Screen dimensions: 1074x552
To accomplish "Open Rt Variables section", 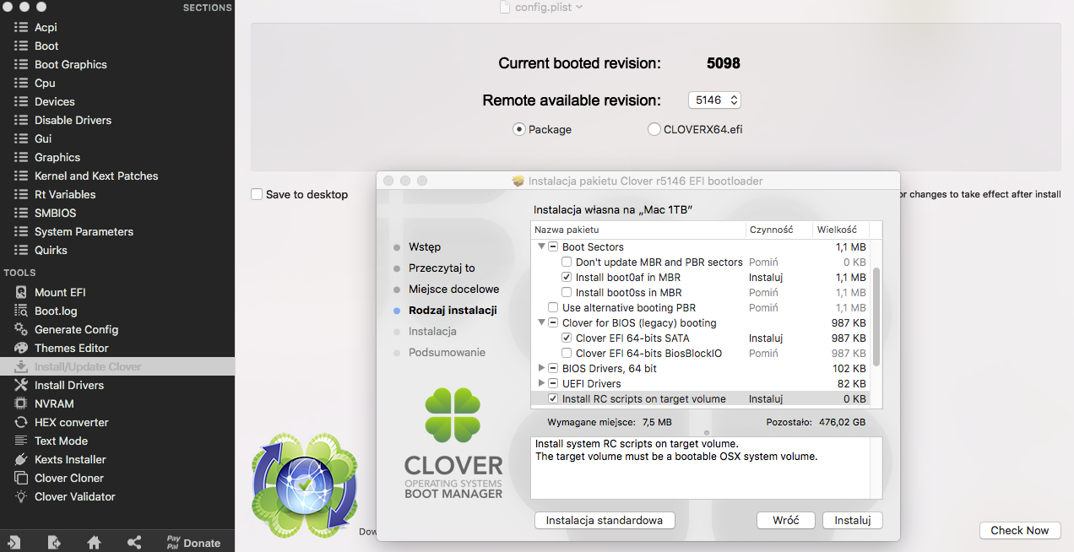I will click(x=65, y=194).
